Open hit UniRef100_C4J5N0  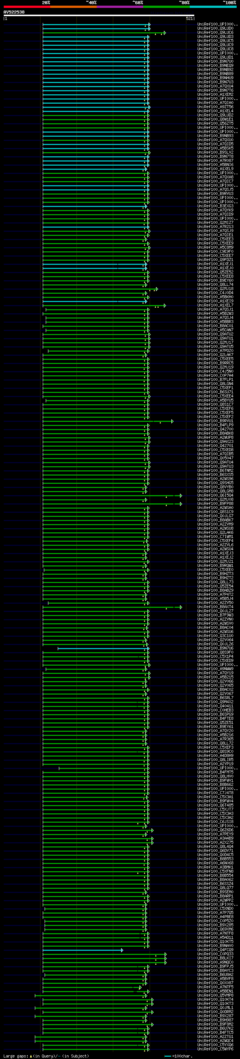pos(215,371)
